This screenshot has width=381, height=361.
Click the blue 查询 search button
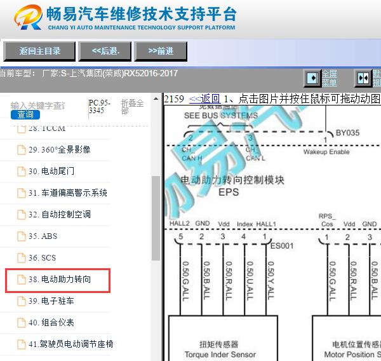(25, 114)
